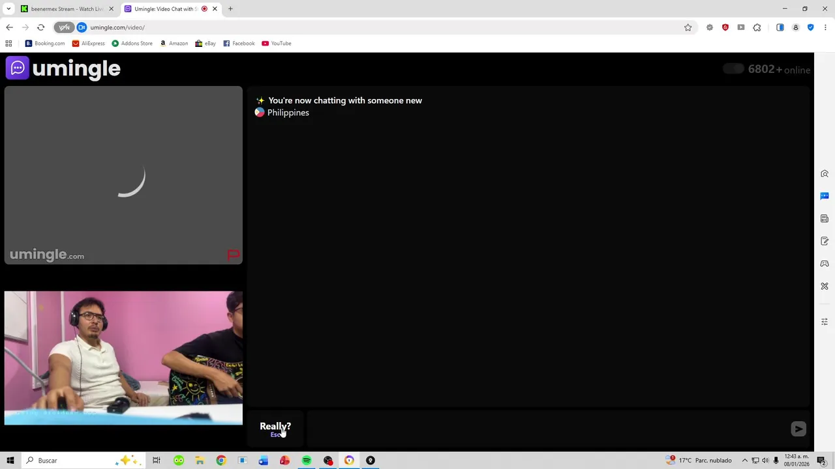Click the chat message input field
Image resolution: width=835 pixels, height=469 pixels.
(x=547, y=429)
